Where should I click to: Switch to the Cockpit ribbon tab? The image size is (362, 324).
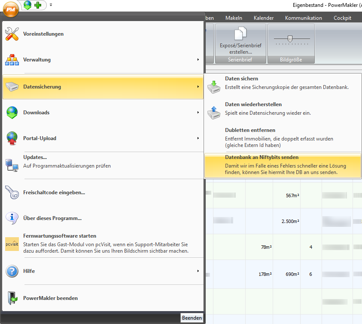(x=342, y=18)
